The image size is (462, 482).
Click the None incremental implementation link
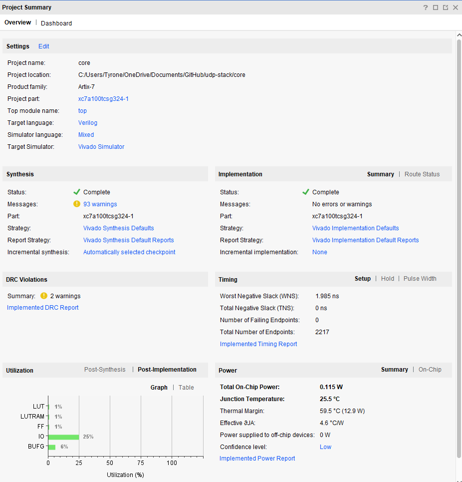[320, 252]
